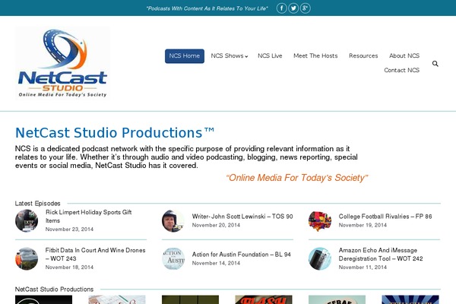Viewport: 456px width, 304px height.
Task: Click the November 23, 2014 date
Action: click(x=69, y=230)
